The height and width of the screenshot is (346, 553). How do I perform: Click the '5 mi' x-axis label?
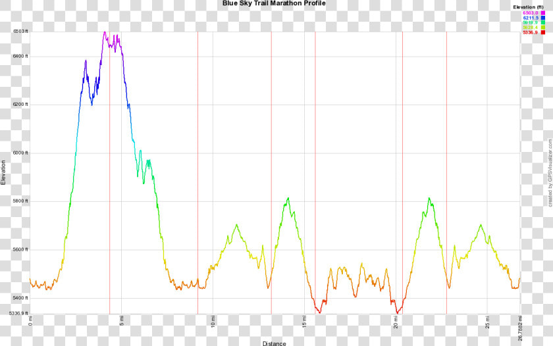[x=122, y=321]
